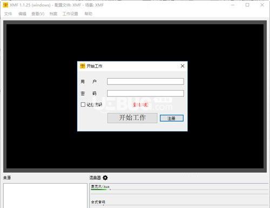Open the 工作设置 menu
The width and height of the screenshot is (270, 208).
point(70,13)
